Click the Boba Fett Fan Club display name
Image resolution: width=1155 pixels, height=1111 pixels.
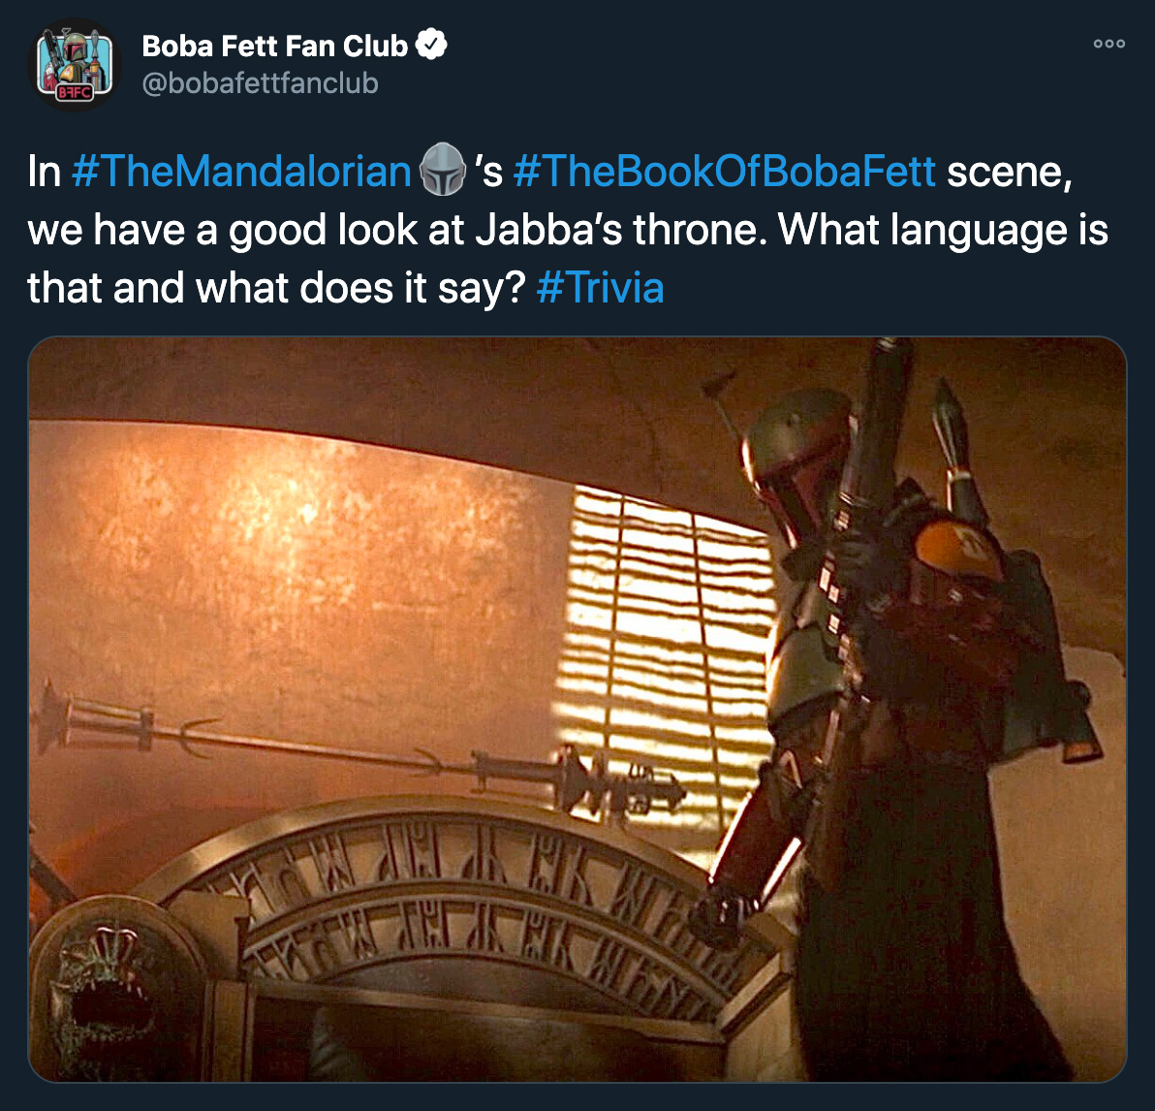pos(275,46)
